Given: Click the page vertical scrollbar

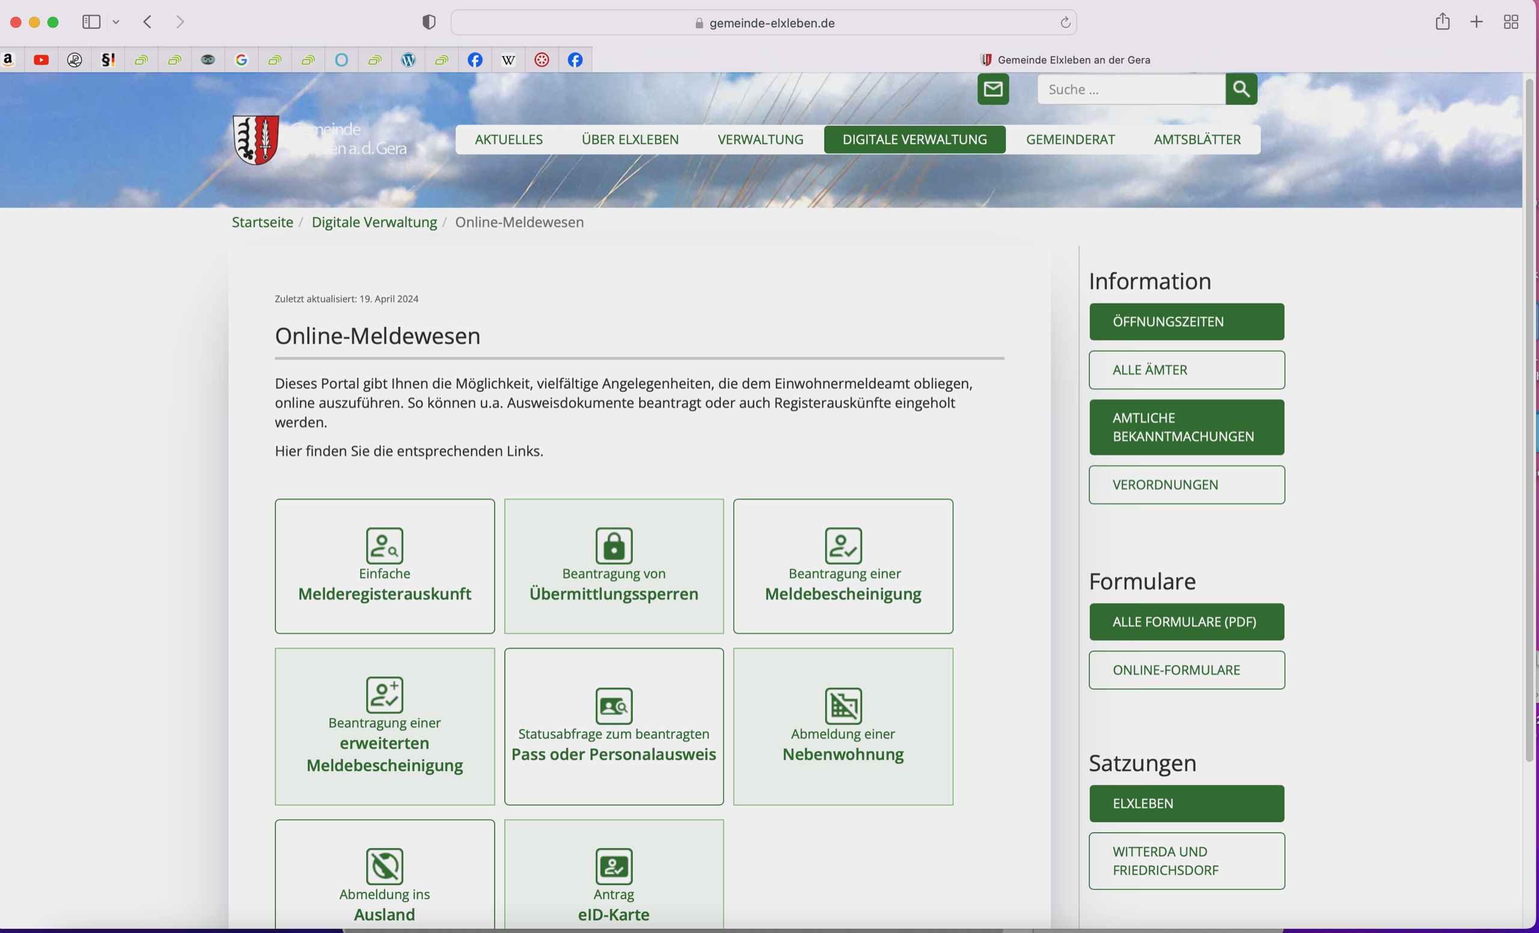Looking at the screenshot, I should 1529,418.
